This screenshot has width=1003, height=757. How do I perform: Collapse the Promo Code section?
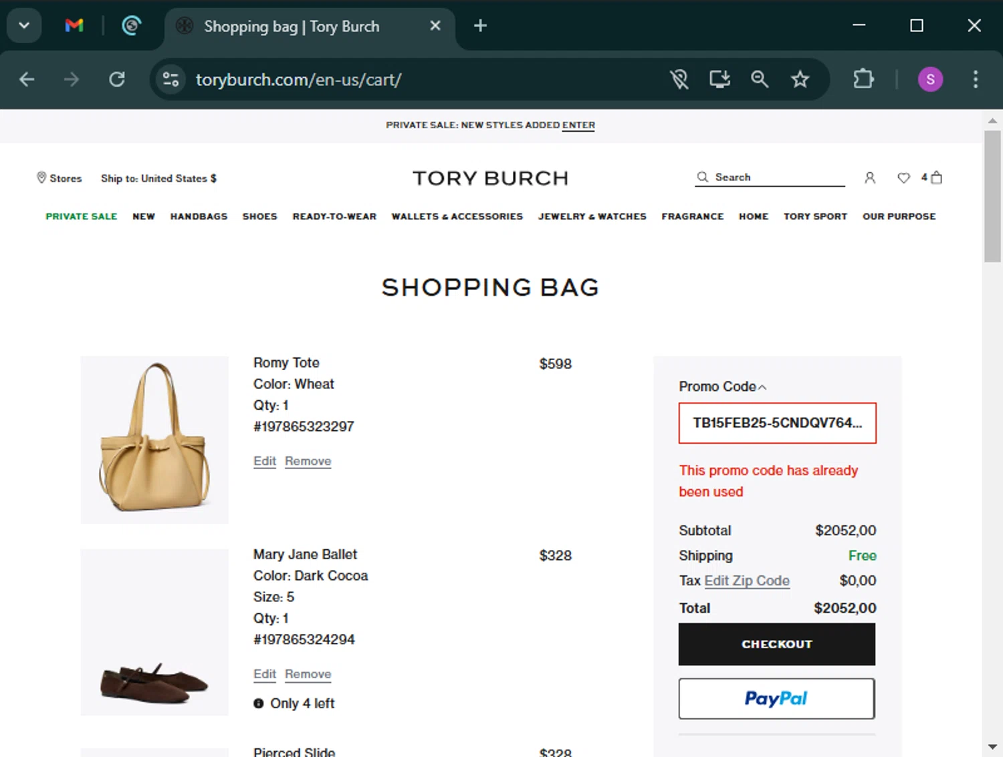click(x=723, y=387)
